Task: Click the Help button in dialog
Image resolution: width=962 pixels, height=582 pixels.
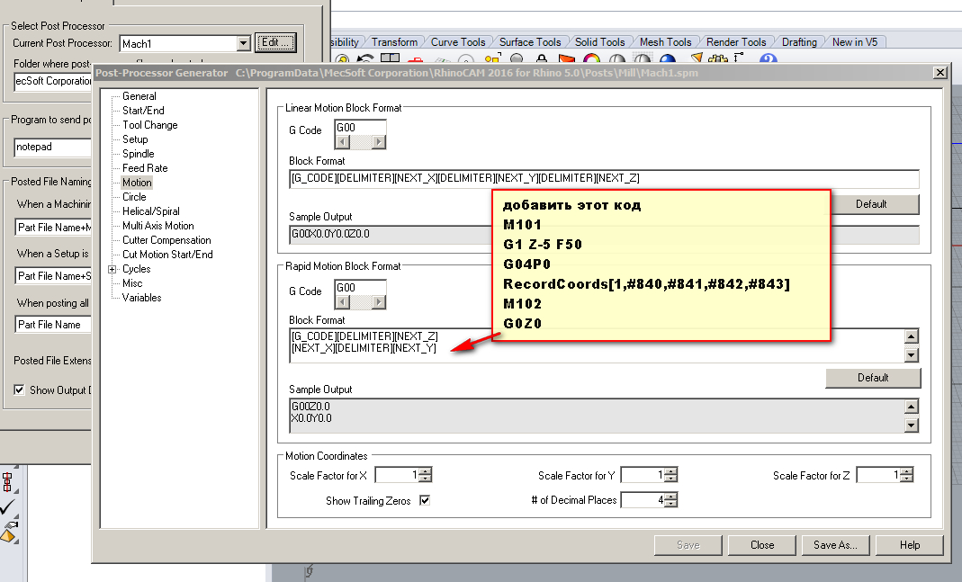Action: tap(909, 545)
